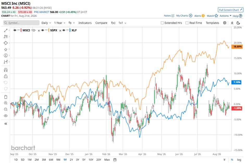Select the 6M time range
Image resolution: width=245 pixels, height=163 pixels.
pyautogui.click(x=51, y=160)
